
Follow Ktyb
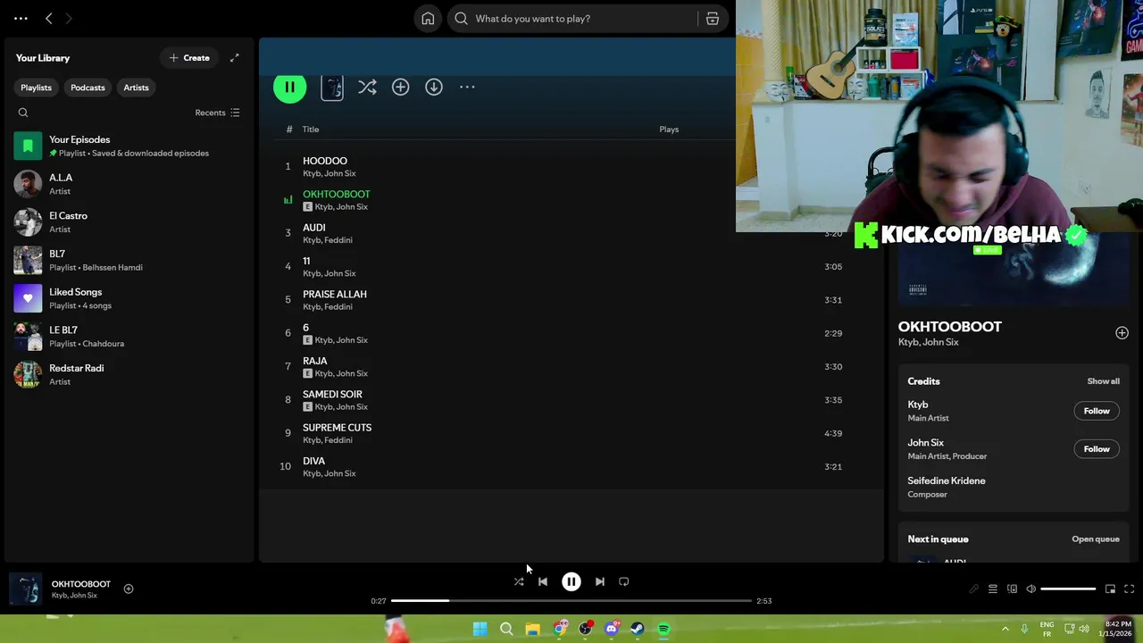point(1097,411)
